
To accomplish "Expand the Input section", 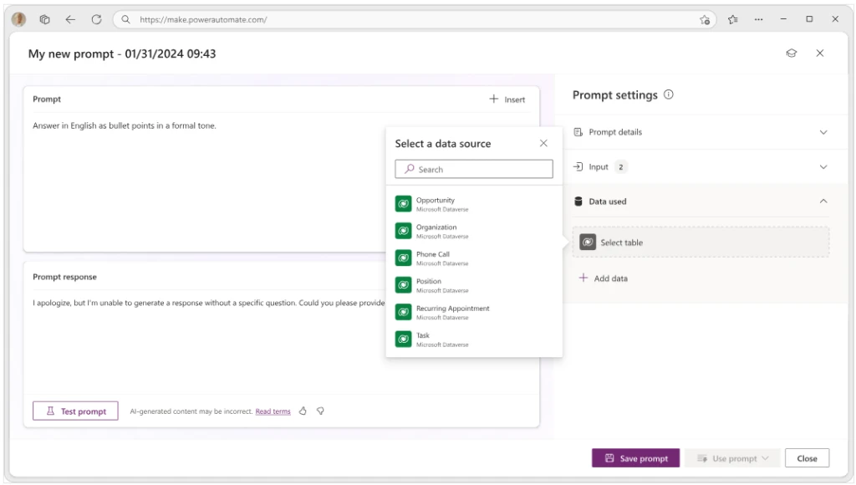I will pyautogui.click(x=823, y=166).
